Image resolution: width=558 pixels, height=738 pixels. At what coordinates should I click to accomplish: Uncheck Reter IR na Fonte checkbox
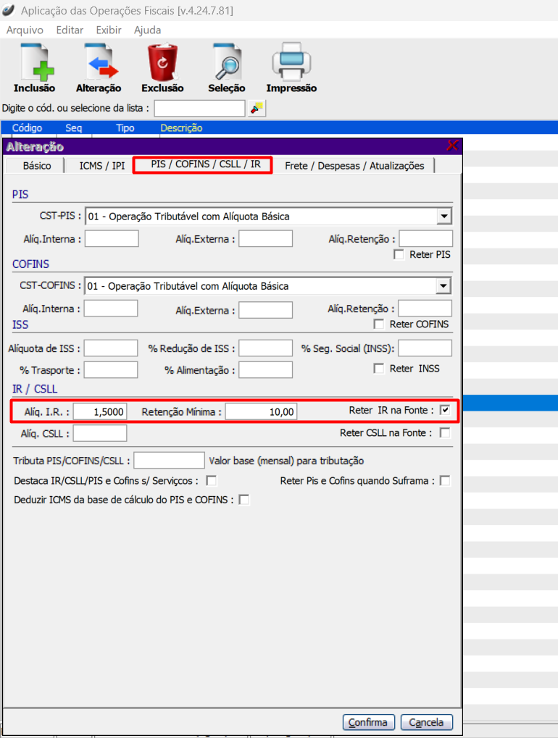click(445, 411)
